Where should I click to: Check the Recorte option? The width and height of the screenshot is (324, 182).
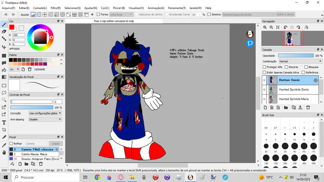[x=287, y=67]
